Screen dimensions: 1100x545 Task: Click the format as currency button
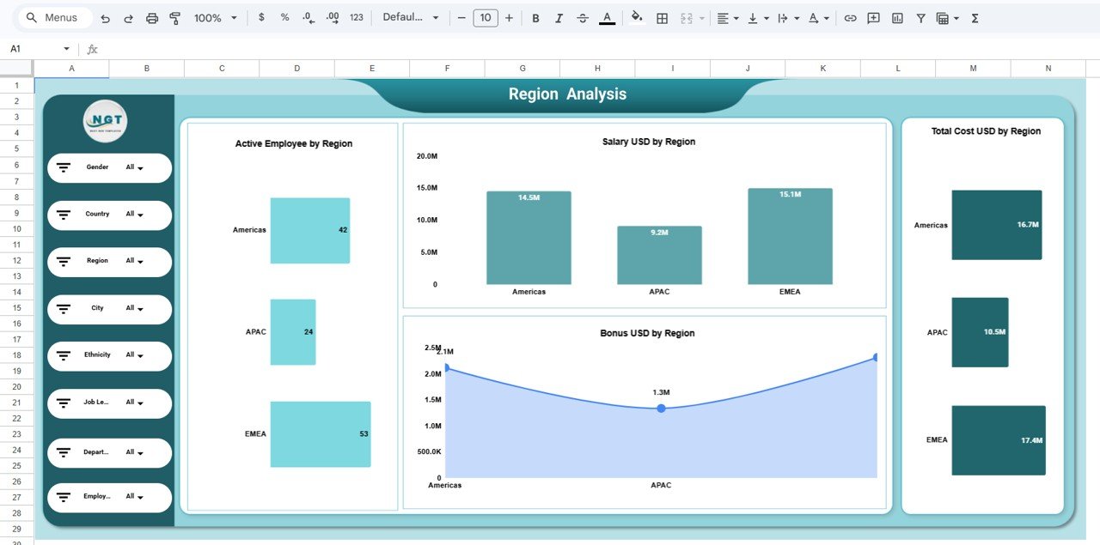click(261, 18)
